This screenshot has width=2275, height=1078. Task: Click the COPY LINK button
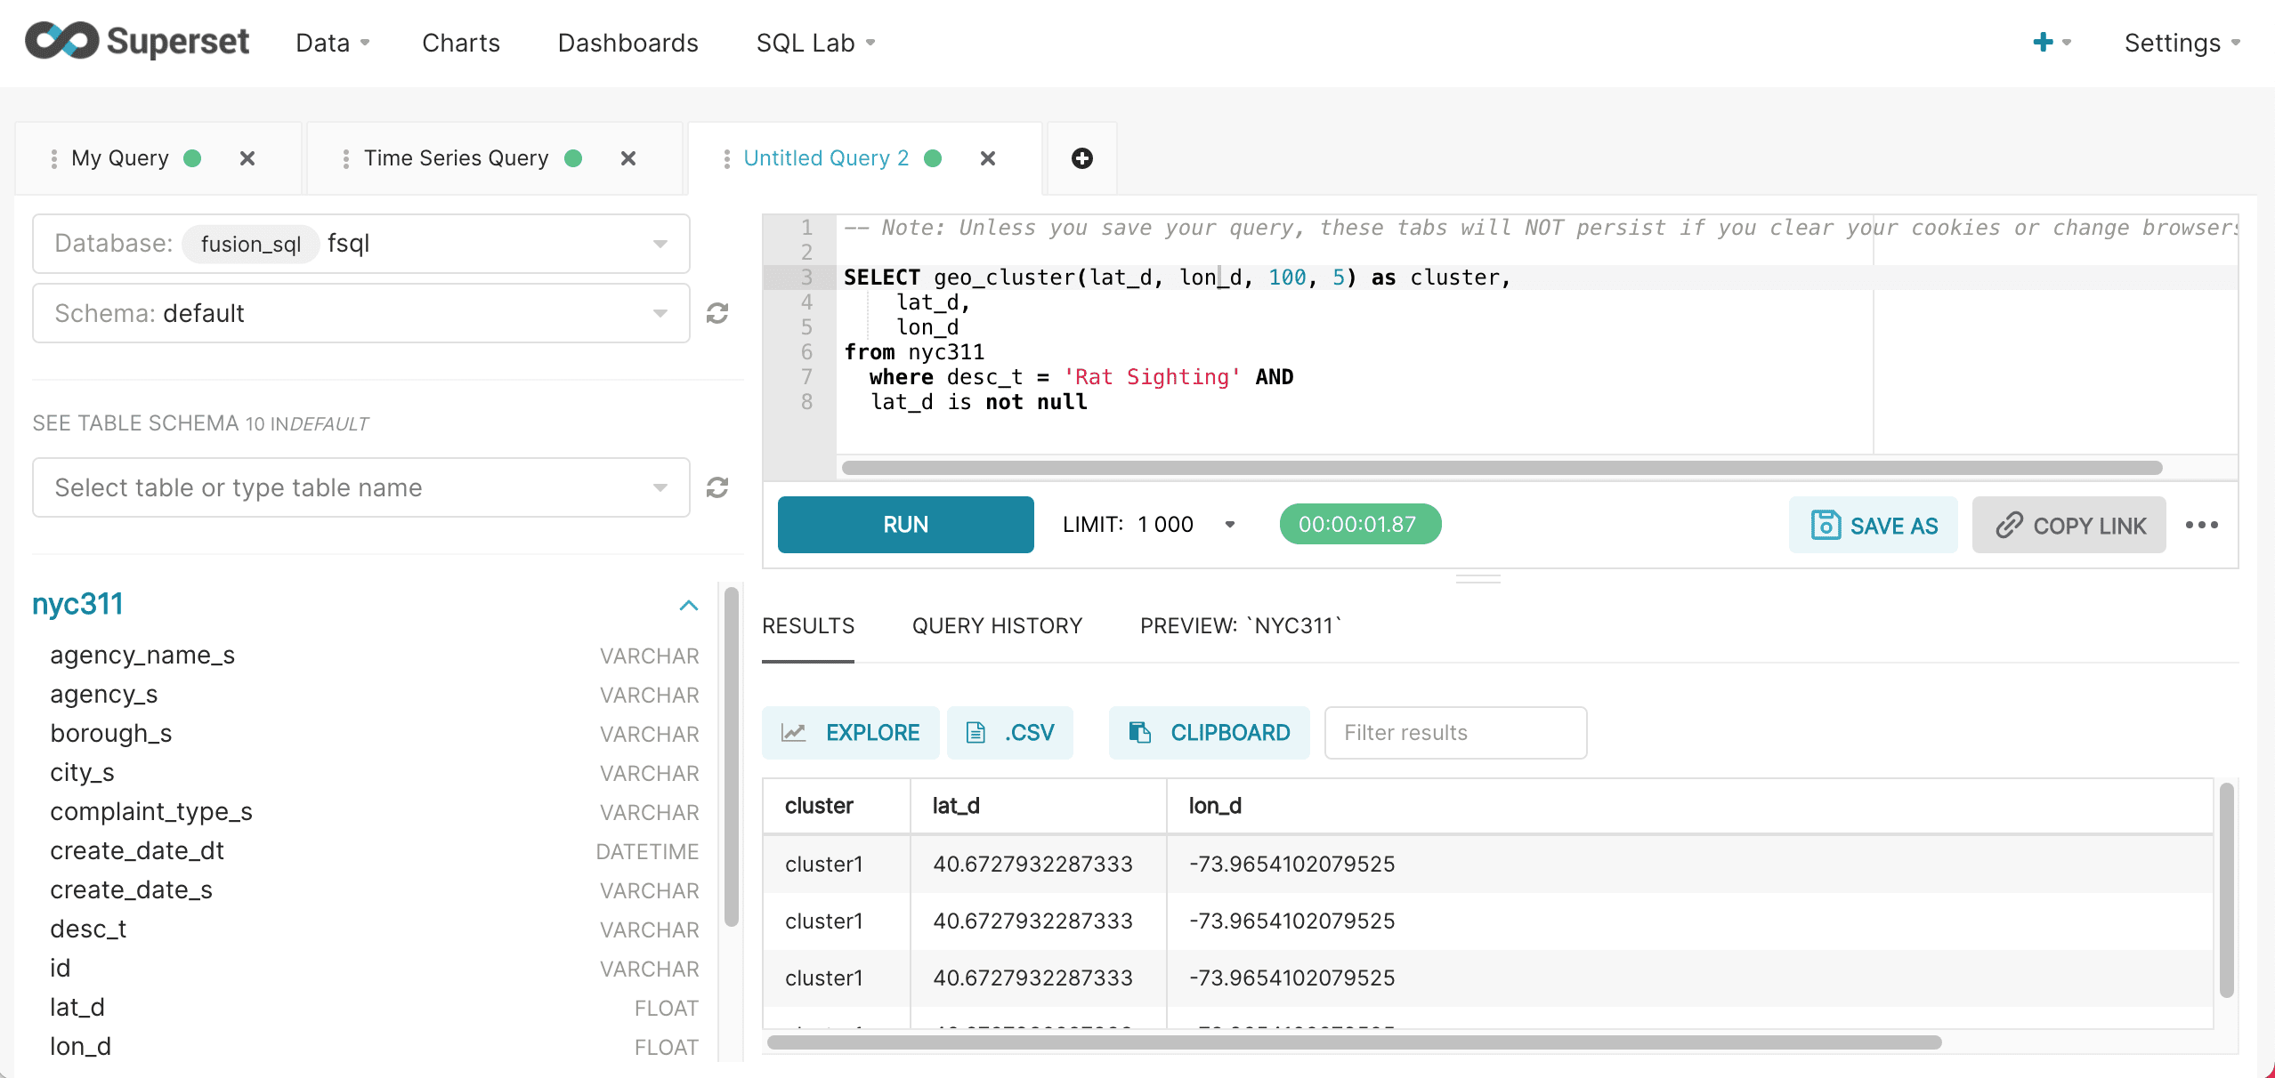coord(2069,525)
